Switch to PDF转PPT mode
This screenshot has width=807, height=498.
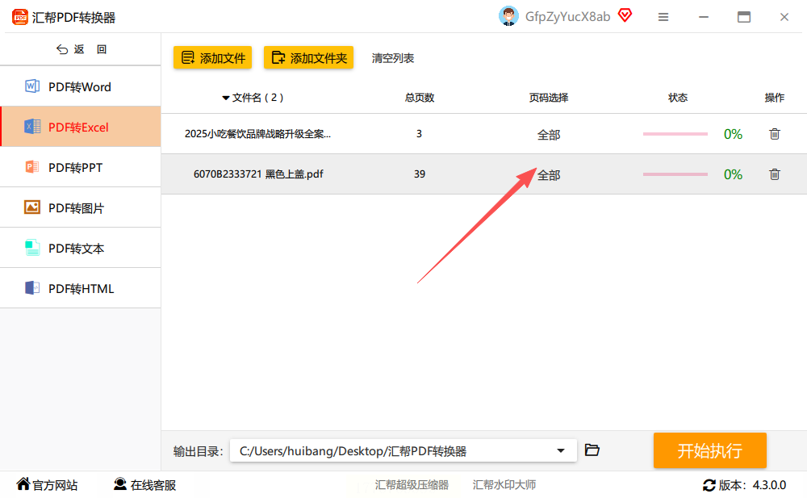(80, 167)
